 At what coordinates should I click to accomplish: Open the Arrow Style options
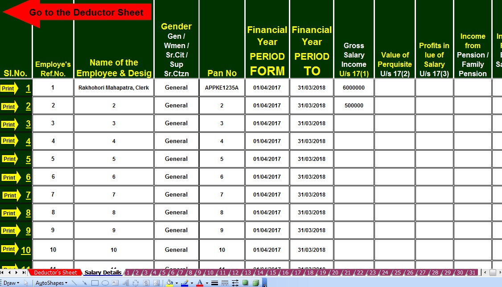[235, 283]
